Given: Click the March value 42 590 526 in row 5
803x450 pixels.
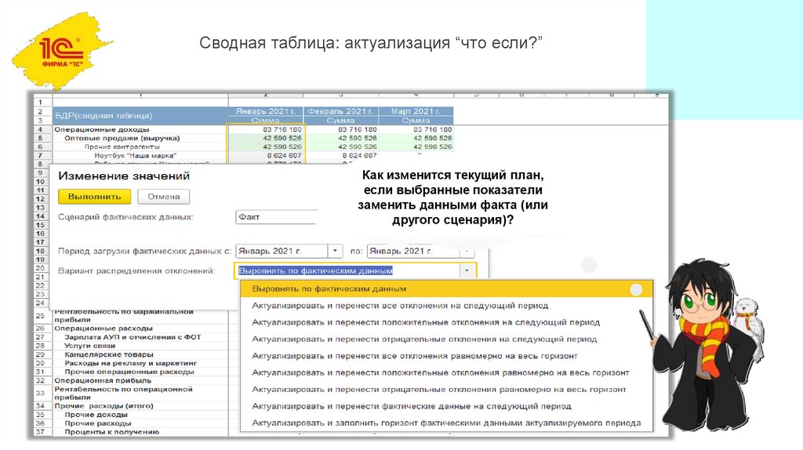Looking at the screenshot, I should tap(416, 138).
